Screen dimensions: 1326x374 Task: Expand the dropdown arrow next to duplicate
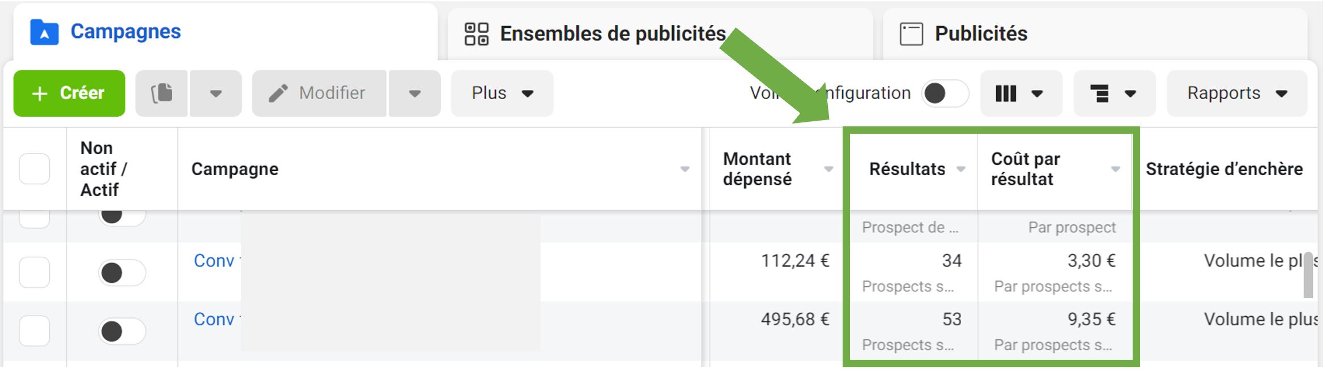point(215,93)
